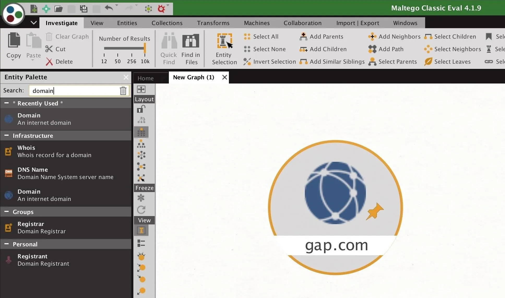
Task: Click the Open folder icon
Action: pos(58,9)
